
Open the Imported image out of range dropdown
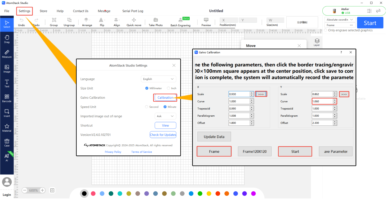[x=165, y=116]
